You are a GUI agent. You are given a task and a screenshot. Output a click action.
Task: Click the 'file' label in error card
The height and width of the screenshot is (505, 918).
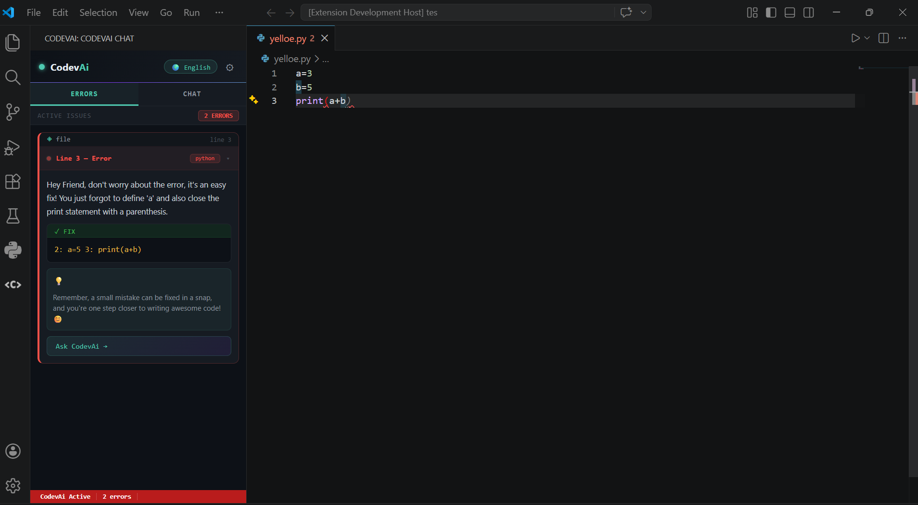tap(63, 139)
